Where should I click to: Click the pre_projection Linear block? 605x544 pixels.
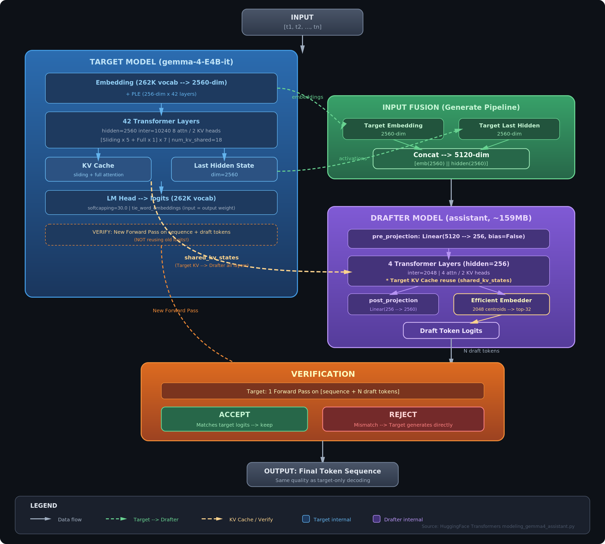[x=448, y=239]
